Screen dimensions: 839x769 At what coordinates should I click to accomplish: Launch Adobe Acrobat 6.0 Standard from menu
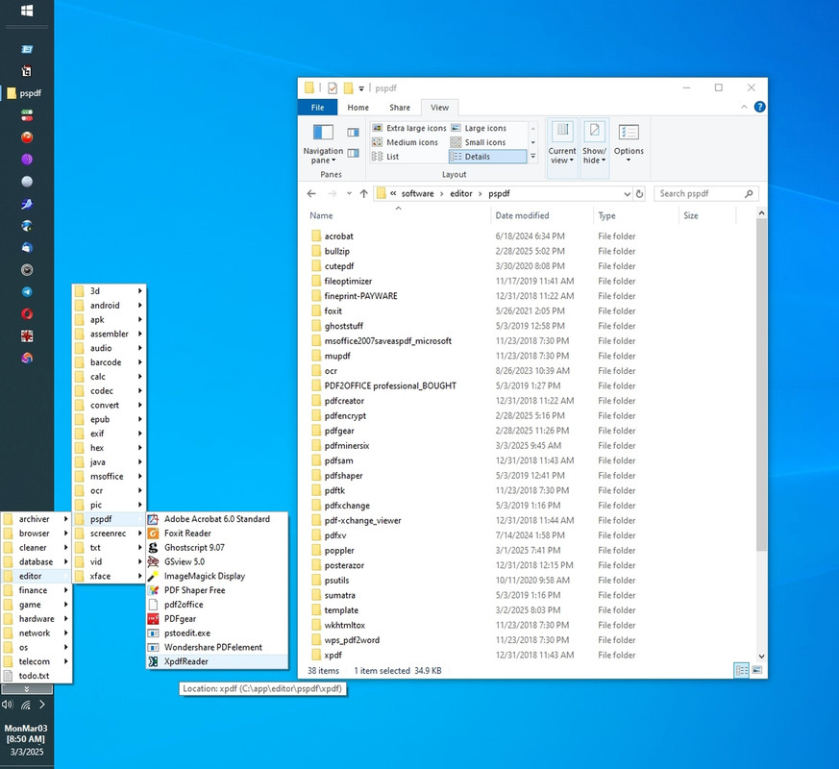(216, 518)
